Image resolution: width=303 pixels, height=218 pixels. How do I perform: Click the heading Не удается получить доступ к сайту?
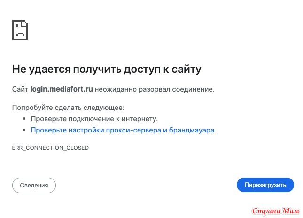(x=107, y=69)
